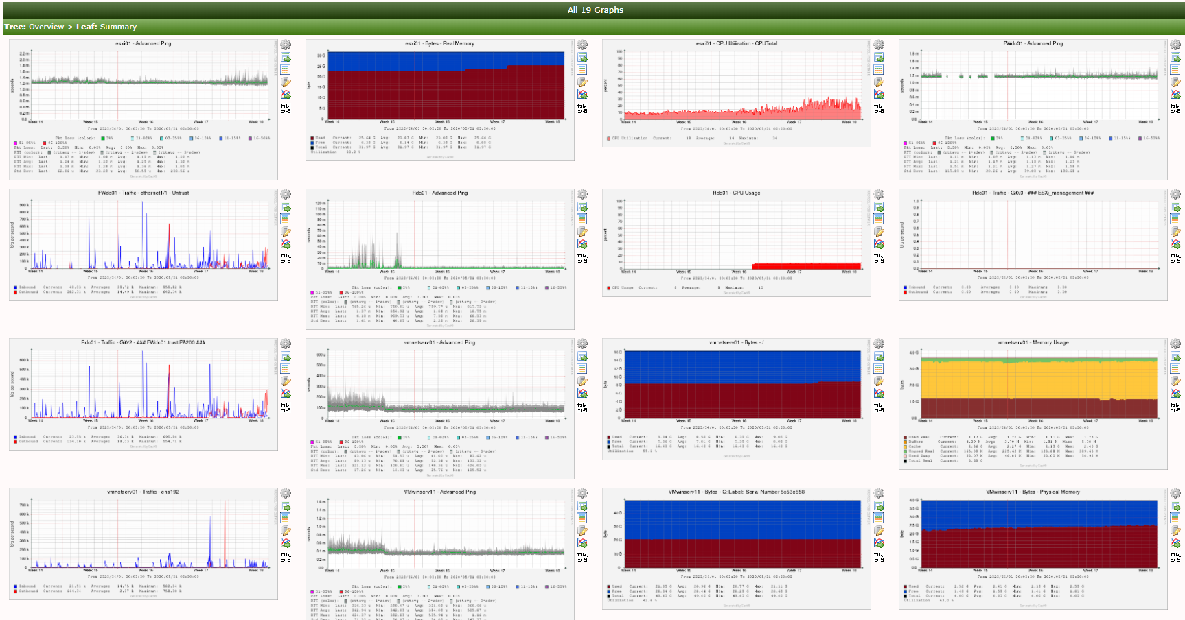This screenshot has height=620, width=1185.
Task: Open gear utilities for Rdc01 CPU Usage graph
Action: pos(879,195)
